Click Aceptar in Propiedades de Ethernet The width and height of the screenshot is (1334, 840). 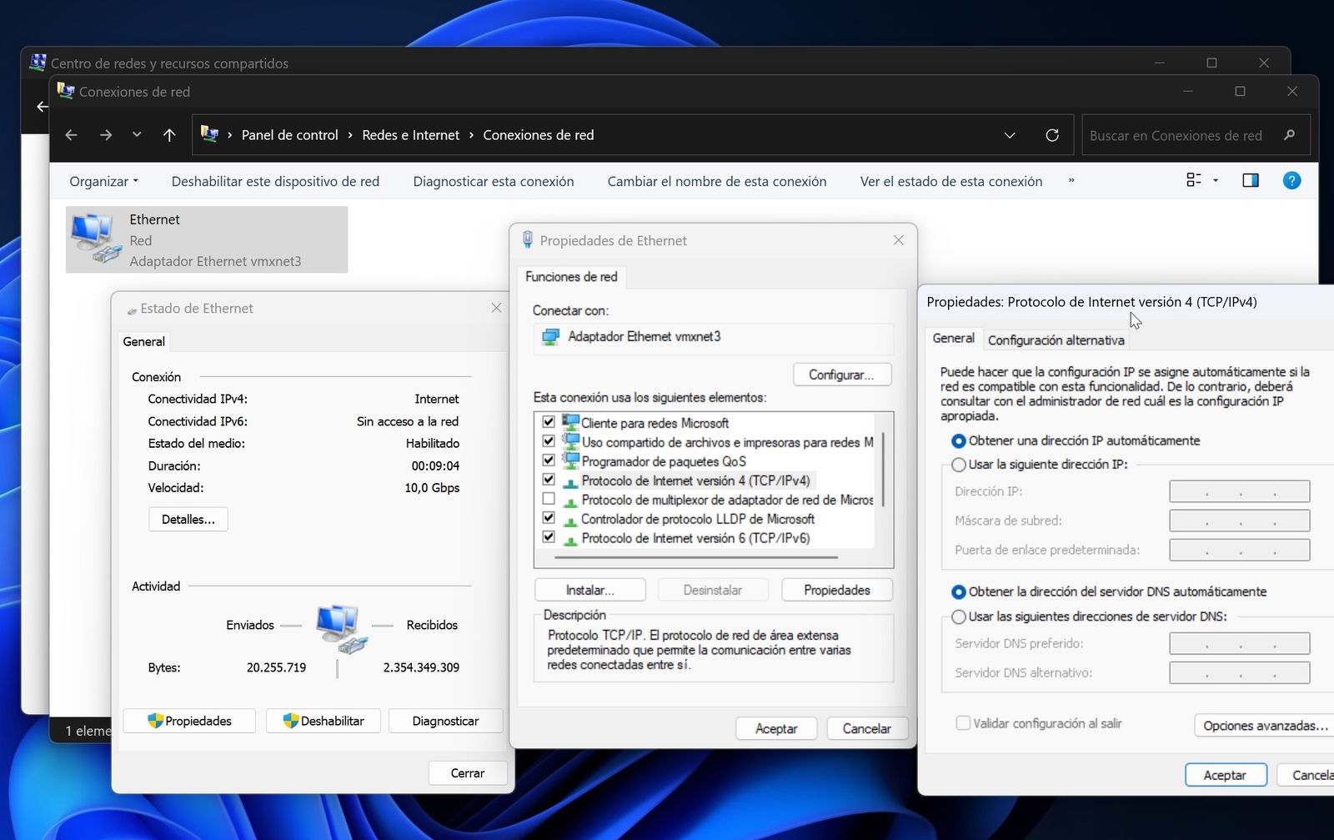[776, 728]
